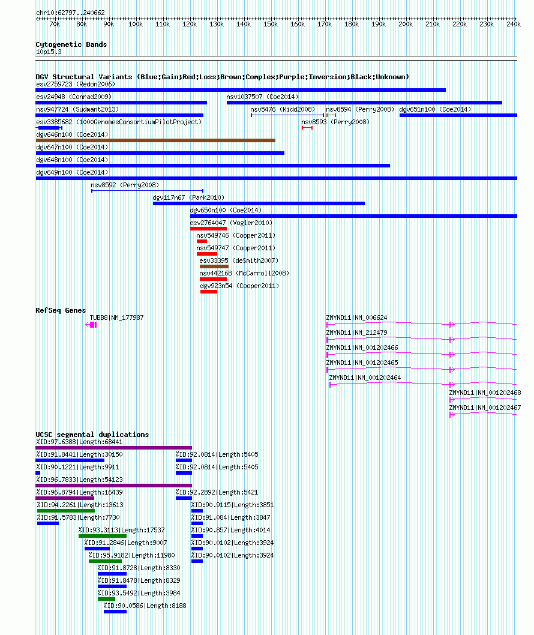
Task: Select the 150k ruler tick label
Action: [x=271, y=24]
